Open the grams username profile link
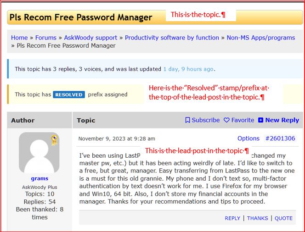This screenshot has height=232, width=305. click(x=40, y=178)
